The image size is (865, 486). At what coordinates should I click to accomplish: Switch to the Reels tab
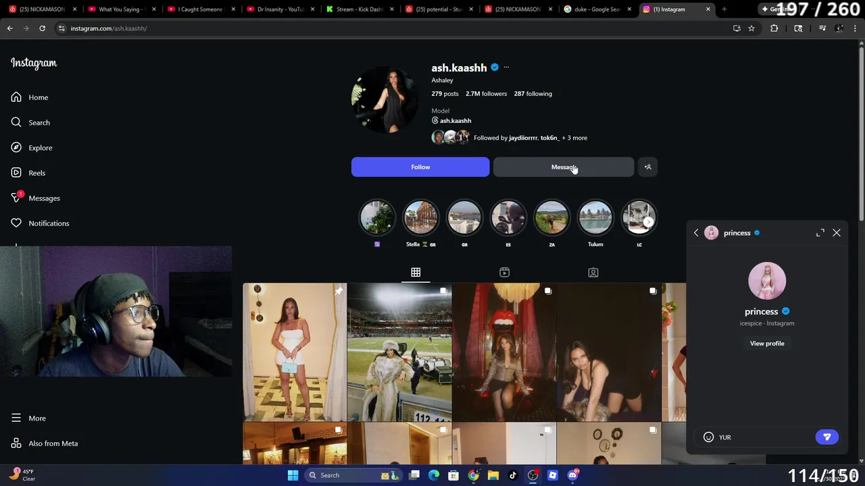click(x=504, y=272)
